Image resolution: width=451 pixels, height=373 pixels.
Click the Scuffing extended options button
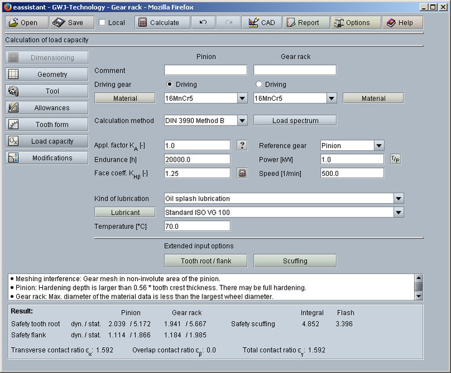pyautogui.click(x=295, y=260)
